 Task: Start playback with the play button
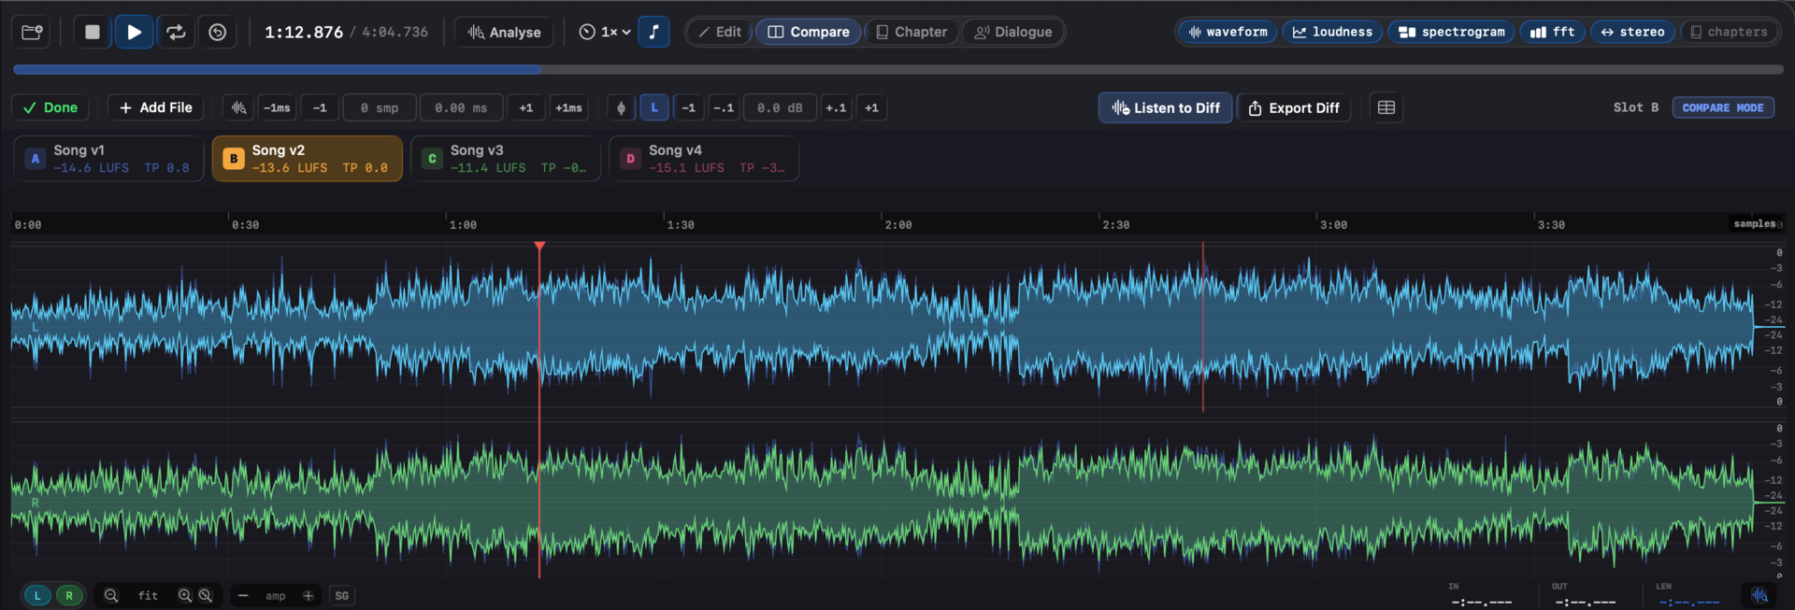coord(134,32)
